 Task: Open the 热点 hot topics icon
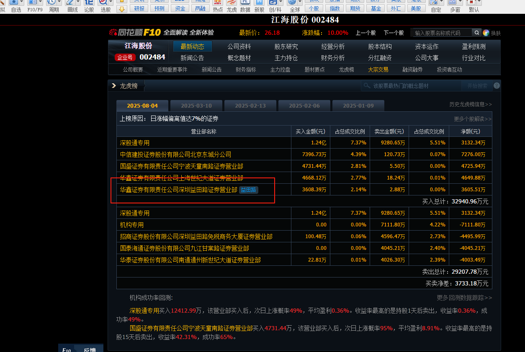[218, 3]
